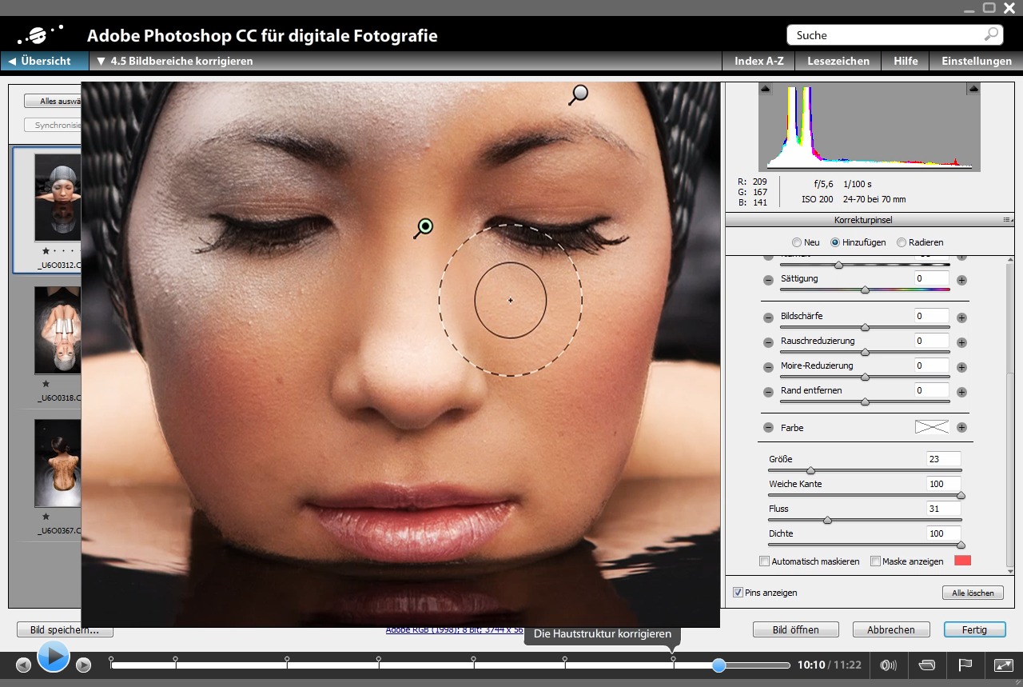The image size is (1023, 687).
Task: Click the Größe value field
Action: coord(943,459)
